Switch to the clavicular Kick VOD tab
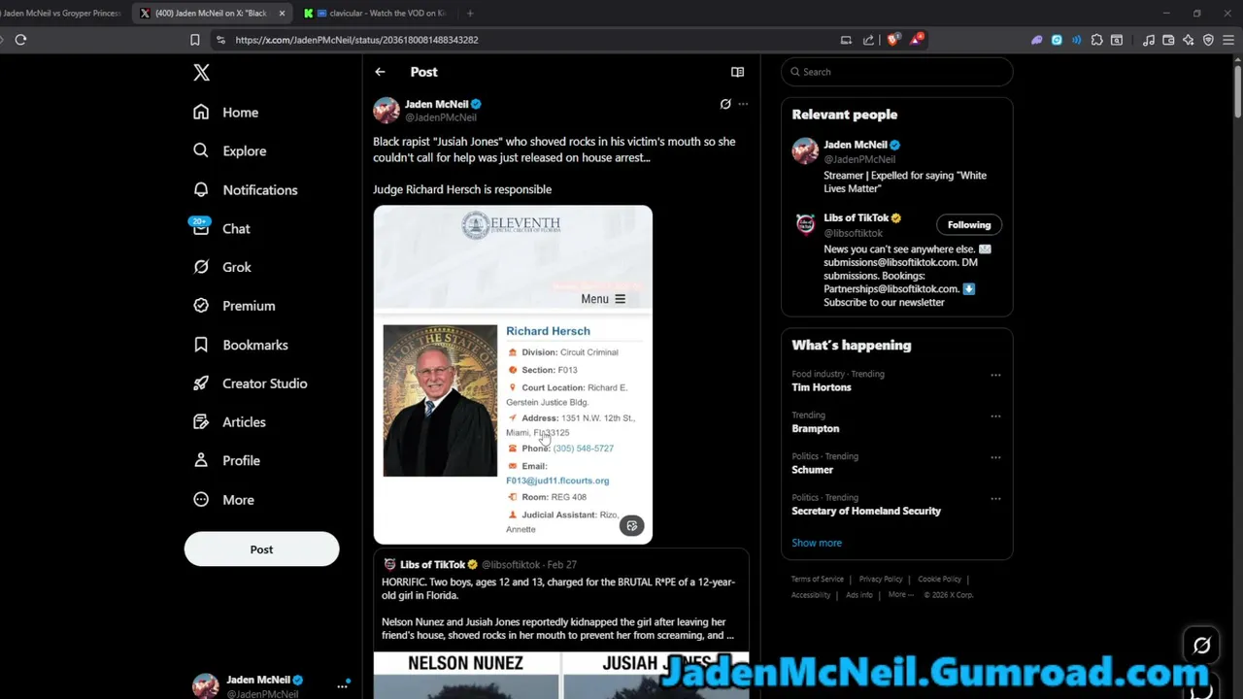 (x=376, y=13)
